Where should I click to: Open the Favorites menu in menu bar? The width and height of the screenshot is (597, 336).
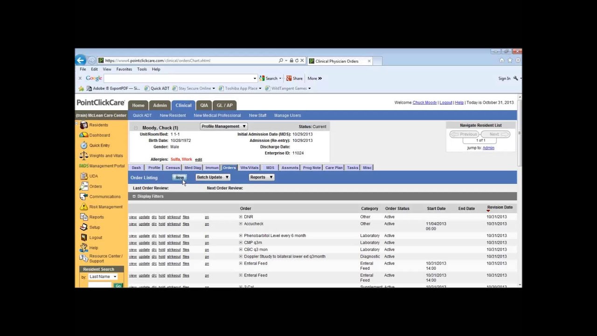(x=124, y=70)
